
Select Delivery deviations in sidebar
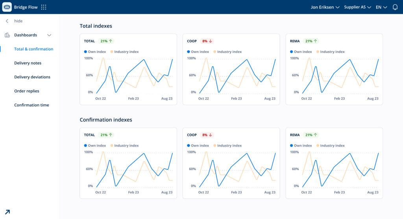pyautogui.click(x=32, y=77)
